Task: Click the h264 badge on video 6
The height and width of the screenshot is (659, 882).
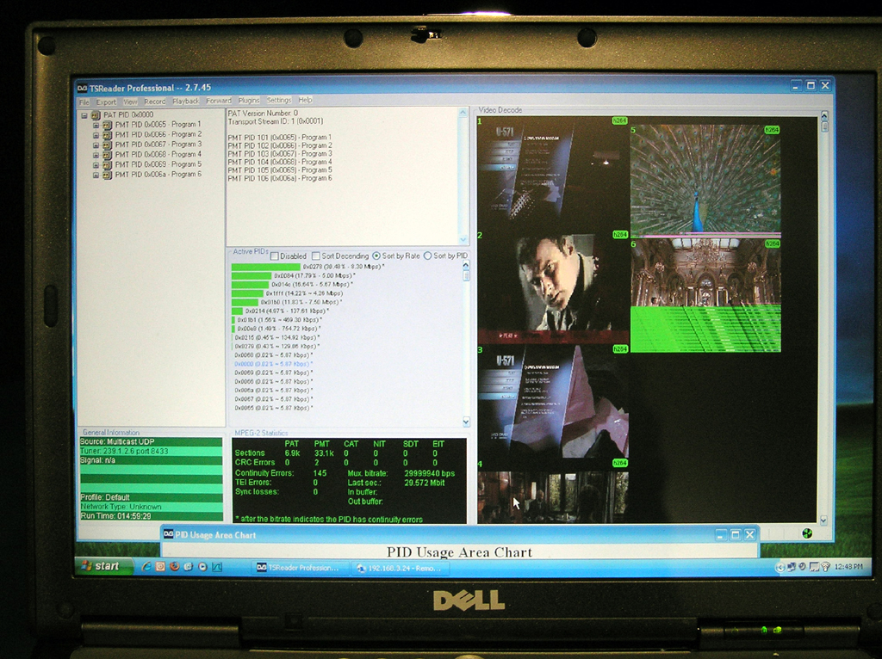Action: coord(772,243)
